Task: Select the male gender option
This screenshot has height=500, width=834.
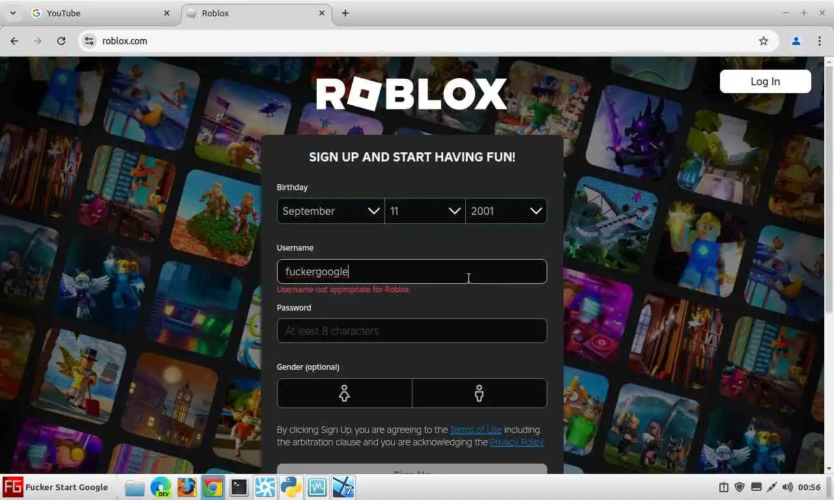Action: (x=480, y=393)
